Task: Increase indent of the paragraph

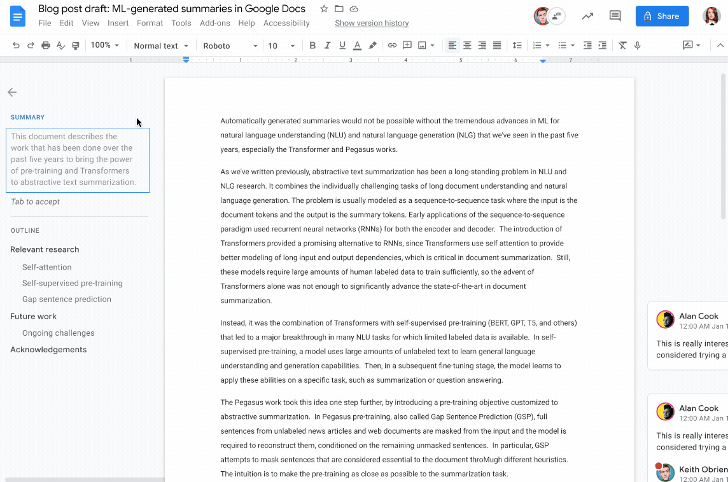Action: tap(602, 45)
